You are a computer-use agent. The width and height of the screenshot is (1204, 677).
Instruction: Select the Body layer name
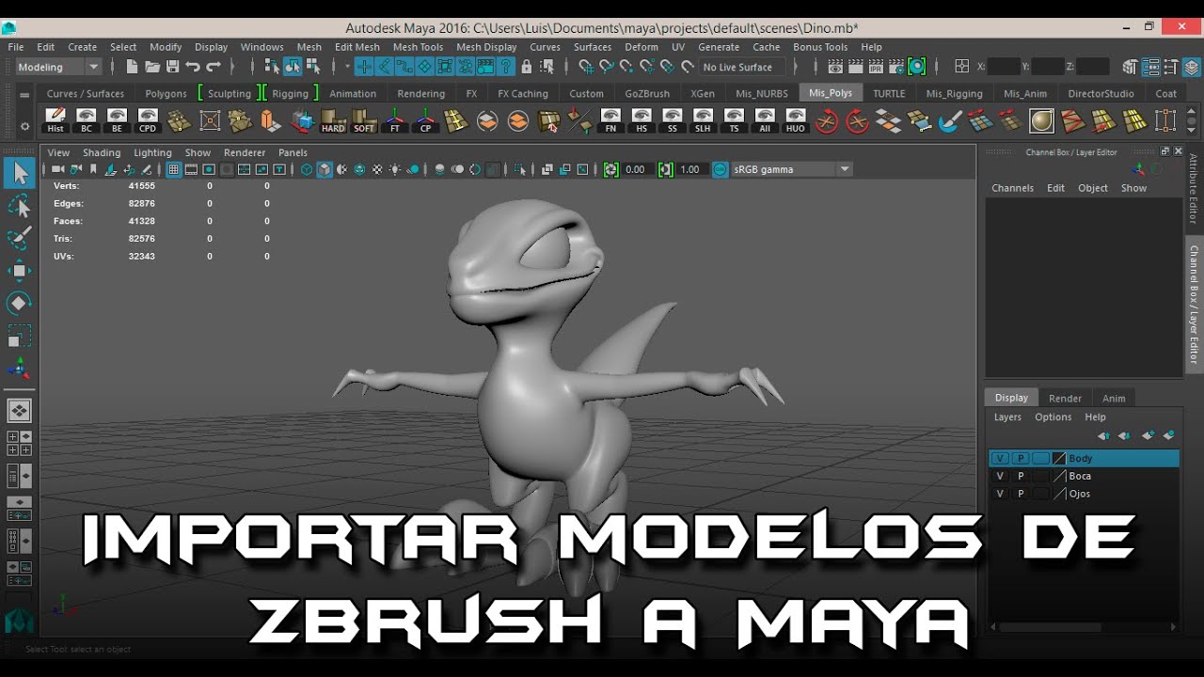tap(1080, 459)
